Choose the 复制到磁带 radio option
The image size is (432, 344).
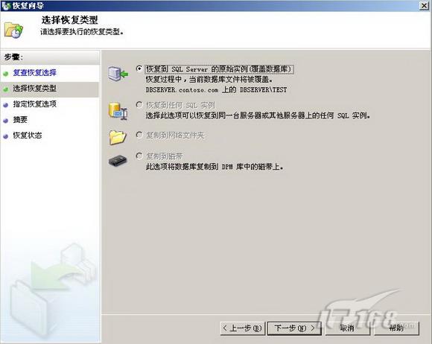tap(139, 156)
